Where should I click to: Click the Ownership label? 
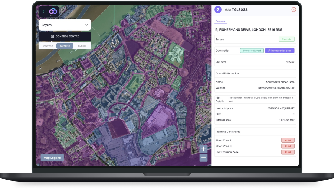[222, 51]
